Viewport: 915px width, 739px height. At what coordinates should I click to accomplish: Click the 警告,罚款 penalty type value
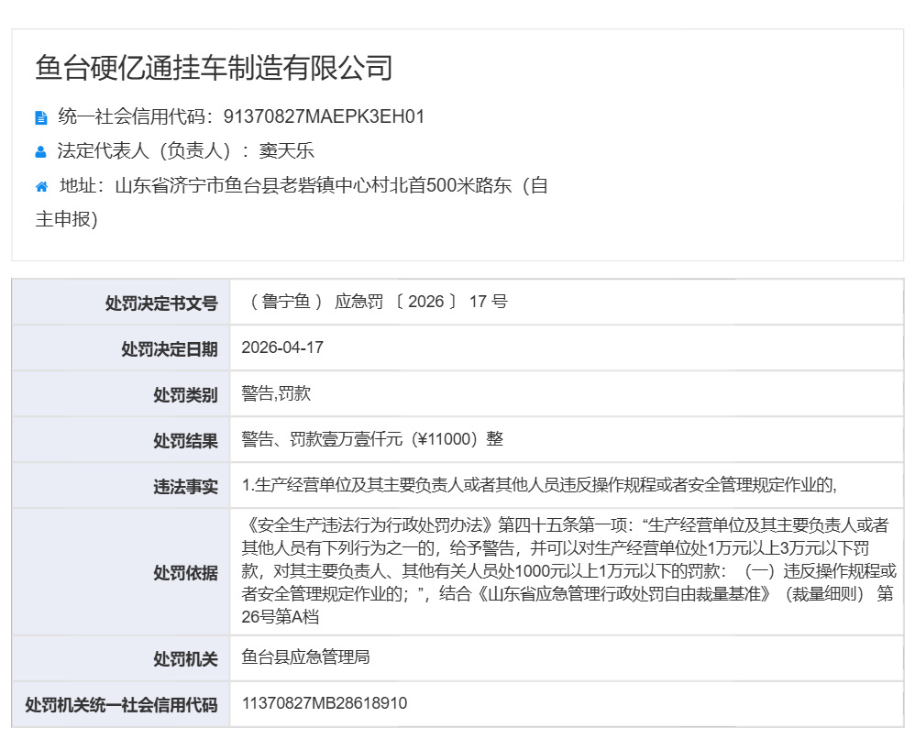coord(276,393)
